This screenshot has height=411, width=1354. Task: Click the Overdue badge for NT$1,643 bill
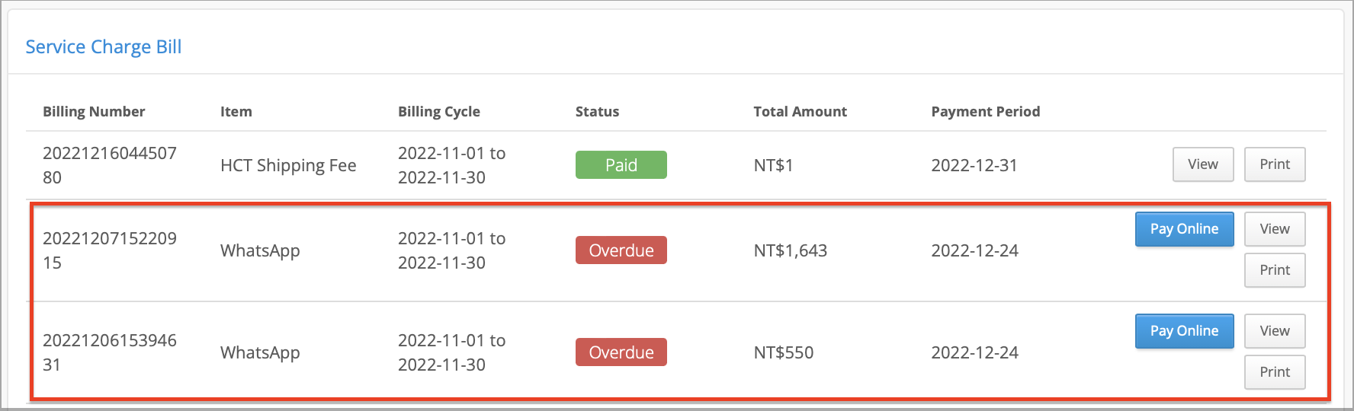tap(621, 250)
